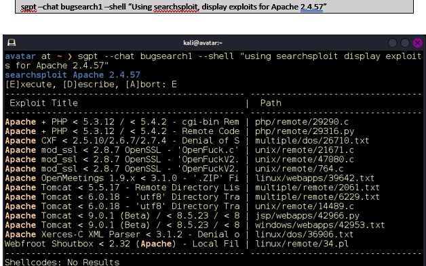Click path unix/remote/764.c

(299, 169)
